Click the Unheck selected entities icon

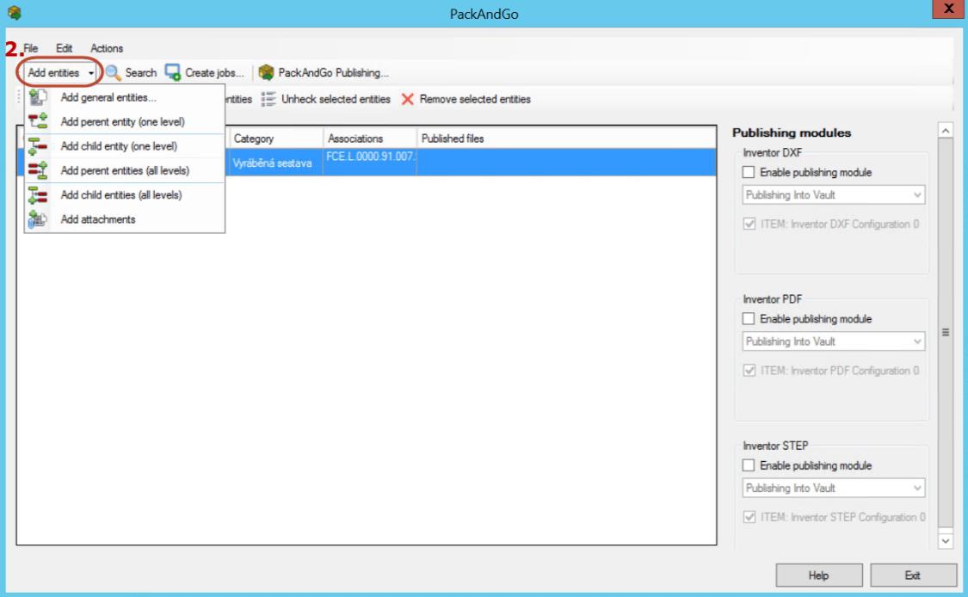pos(268,99)
